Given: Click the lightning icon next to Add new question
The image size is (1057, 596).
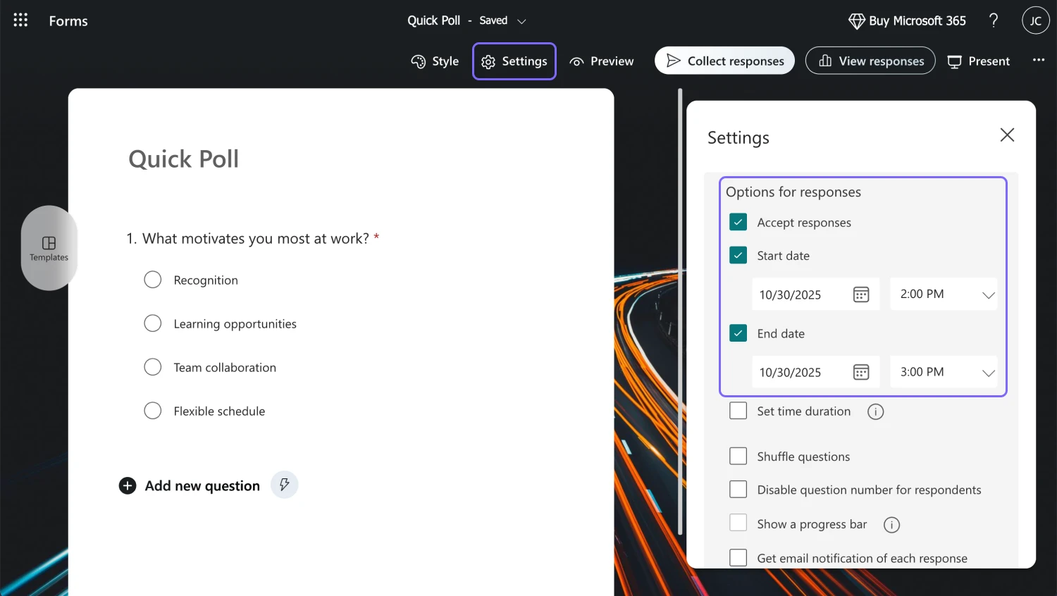Looking at the screenshot, I should pyautogui.click(x=284, y=485).
